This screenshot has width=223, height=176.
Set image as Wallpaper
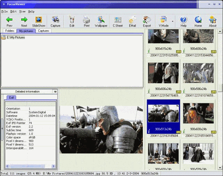(101, 22)
